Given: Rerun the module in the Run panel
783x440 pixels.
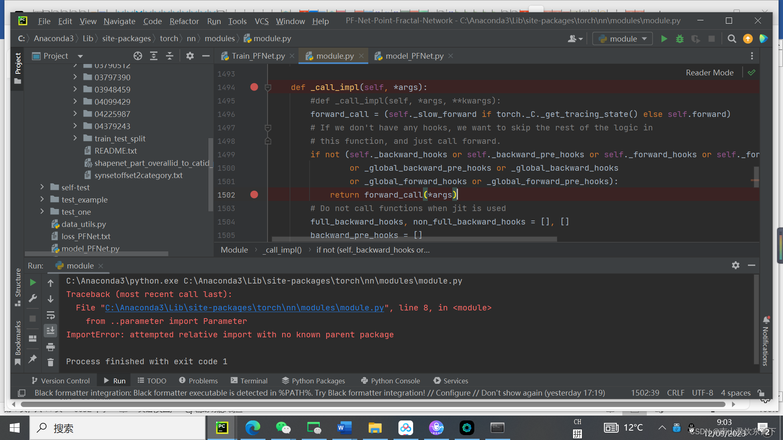Looking at the screenshot, I should coord(33,282).
